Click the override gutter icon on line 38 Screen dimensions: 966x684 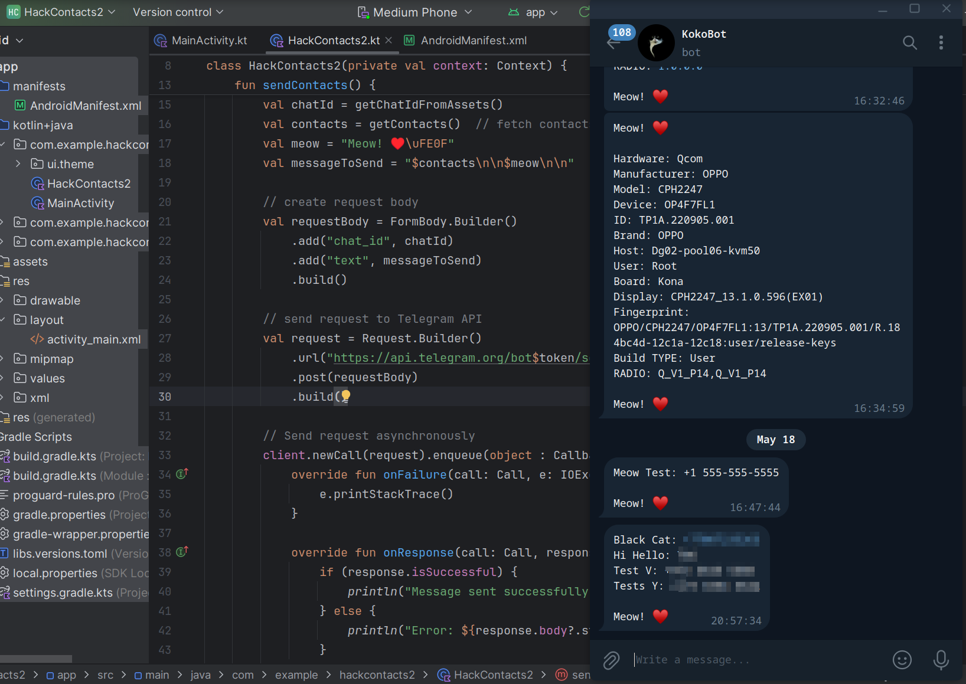point(182,552)
